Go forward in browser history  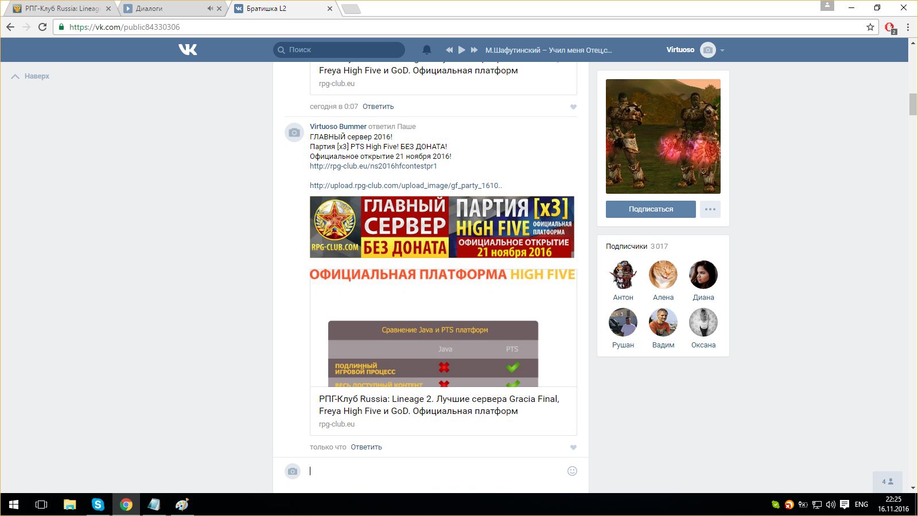click(26, 27)
